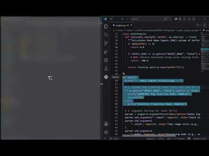The height and width of the screenshot is (156, 209).
Task: Select the engine.py editor tab
Action: point(122,25)
